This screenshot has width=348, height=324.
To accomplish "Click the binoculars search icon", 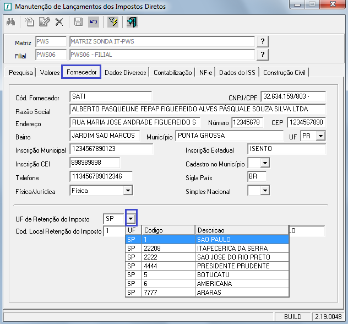I will click(11, 22).
